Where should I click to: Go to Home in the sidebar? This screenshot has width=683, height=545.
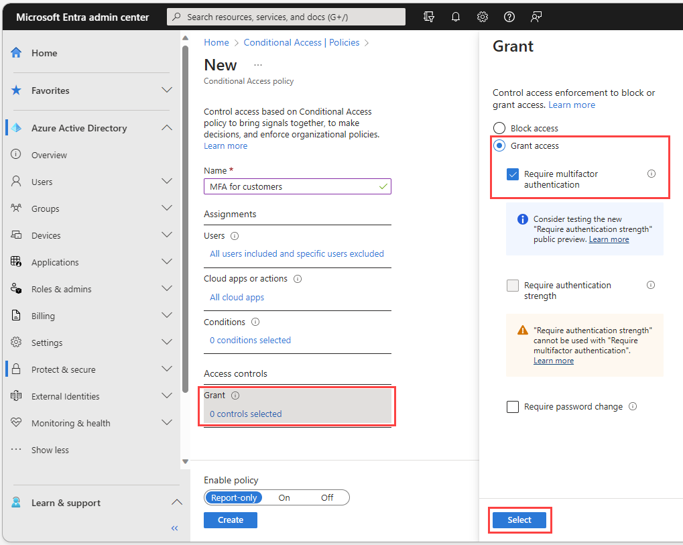coord(44,53)
